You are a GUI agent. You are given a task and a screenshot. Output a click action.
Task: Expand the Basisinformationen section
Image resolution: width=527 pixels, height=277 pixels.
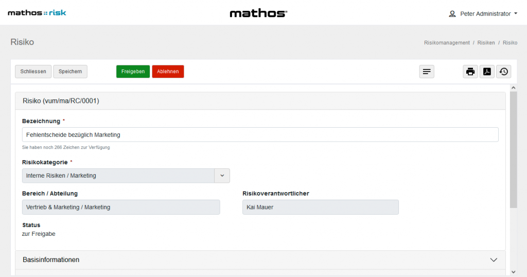coord(494,260)
